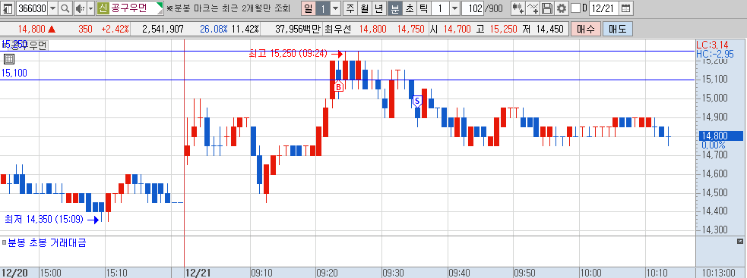The width and height of the screenshot is (747, 278).
Task: Click the S sell marker on chart
Action: 417,101
